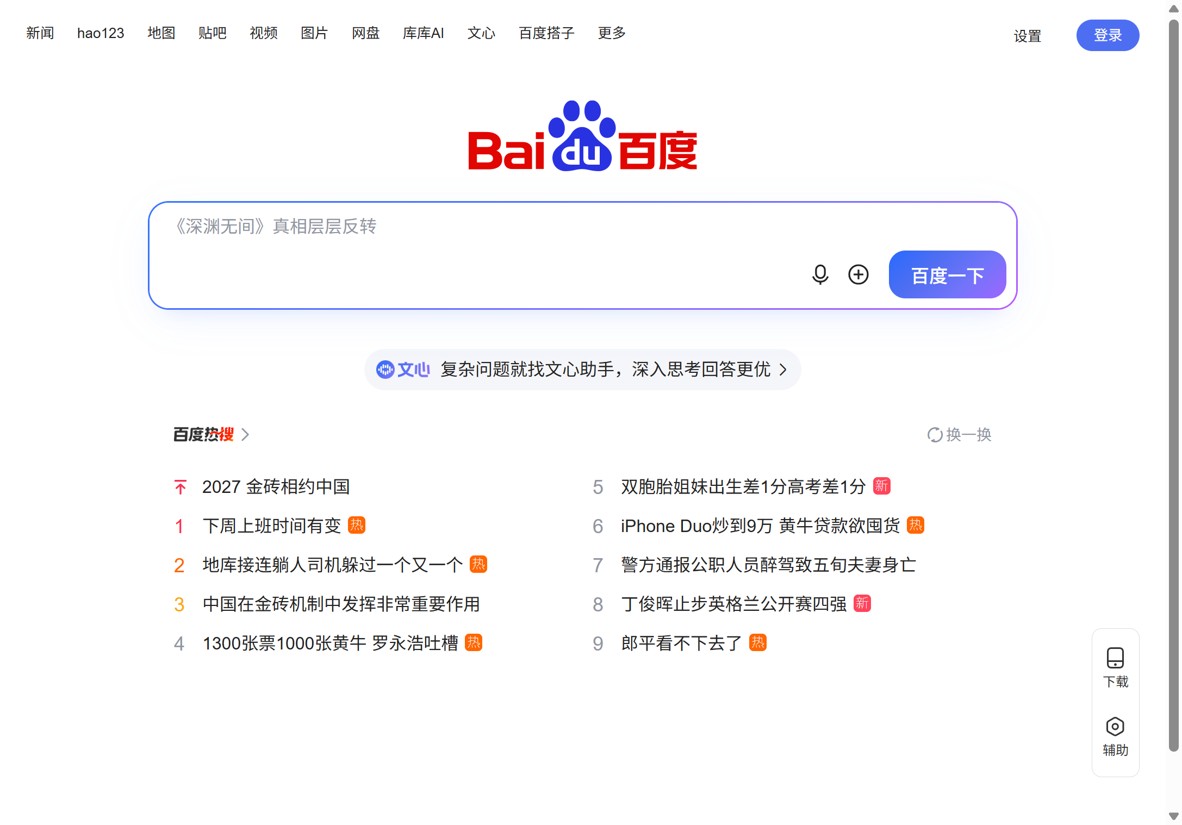1182x825 pixels.
Task: Click the 百度一下 search button
Action: [x=947, y=274]
